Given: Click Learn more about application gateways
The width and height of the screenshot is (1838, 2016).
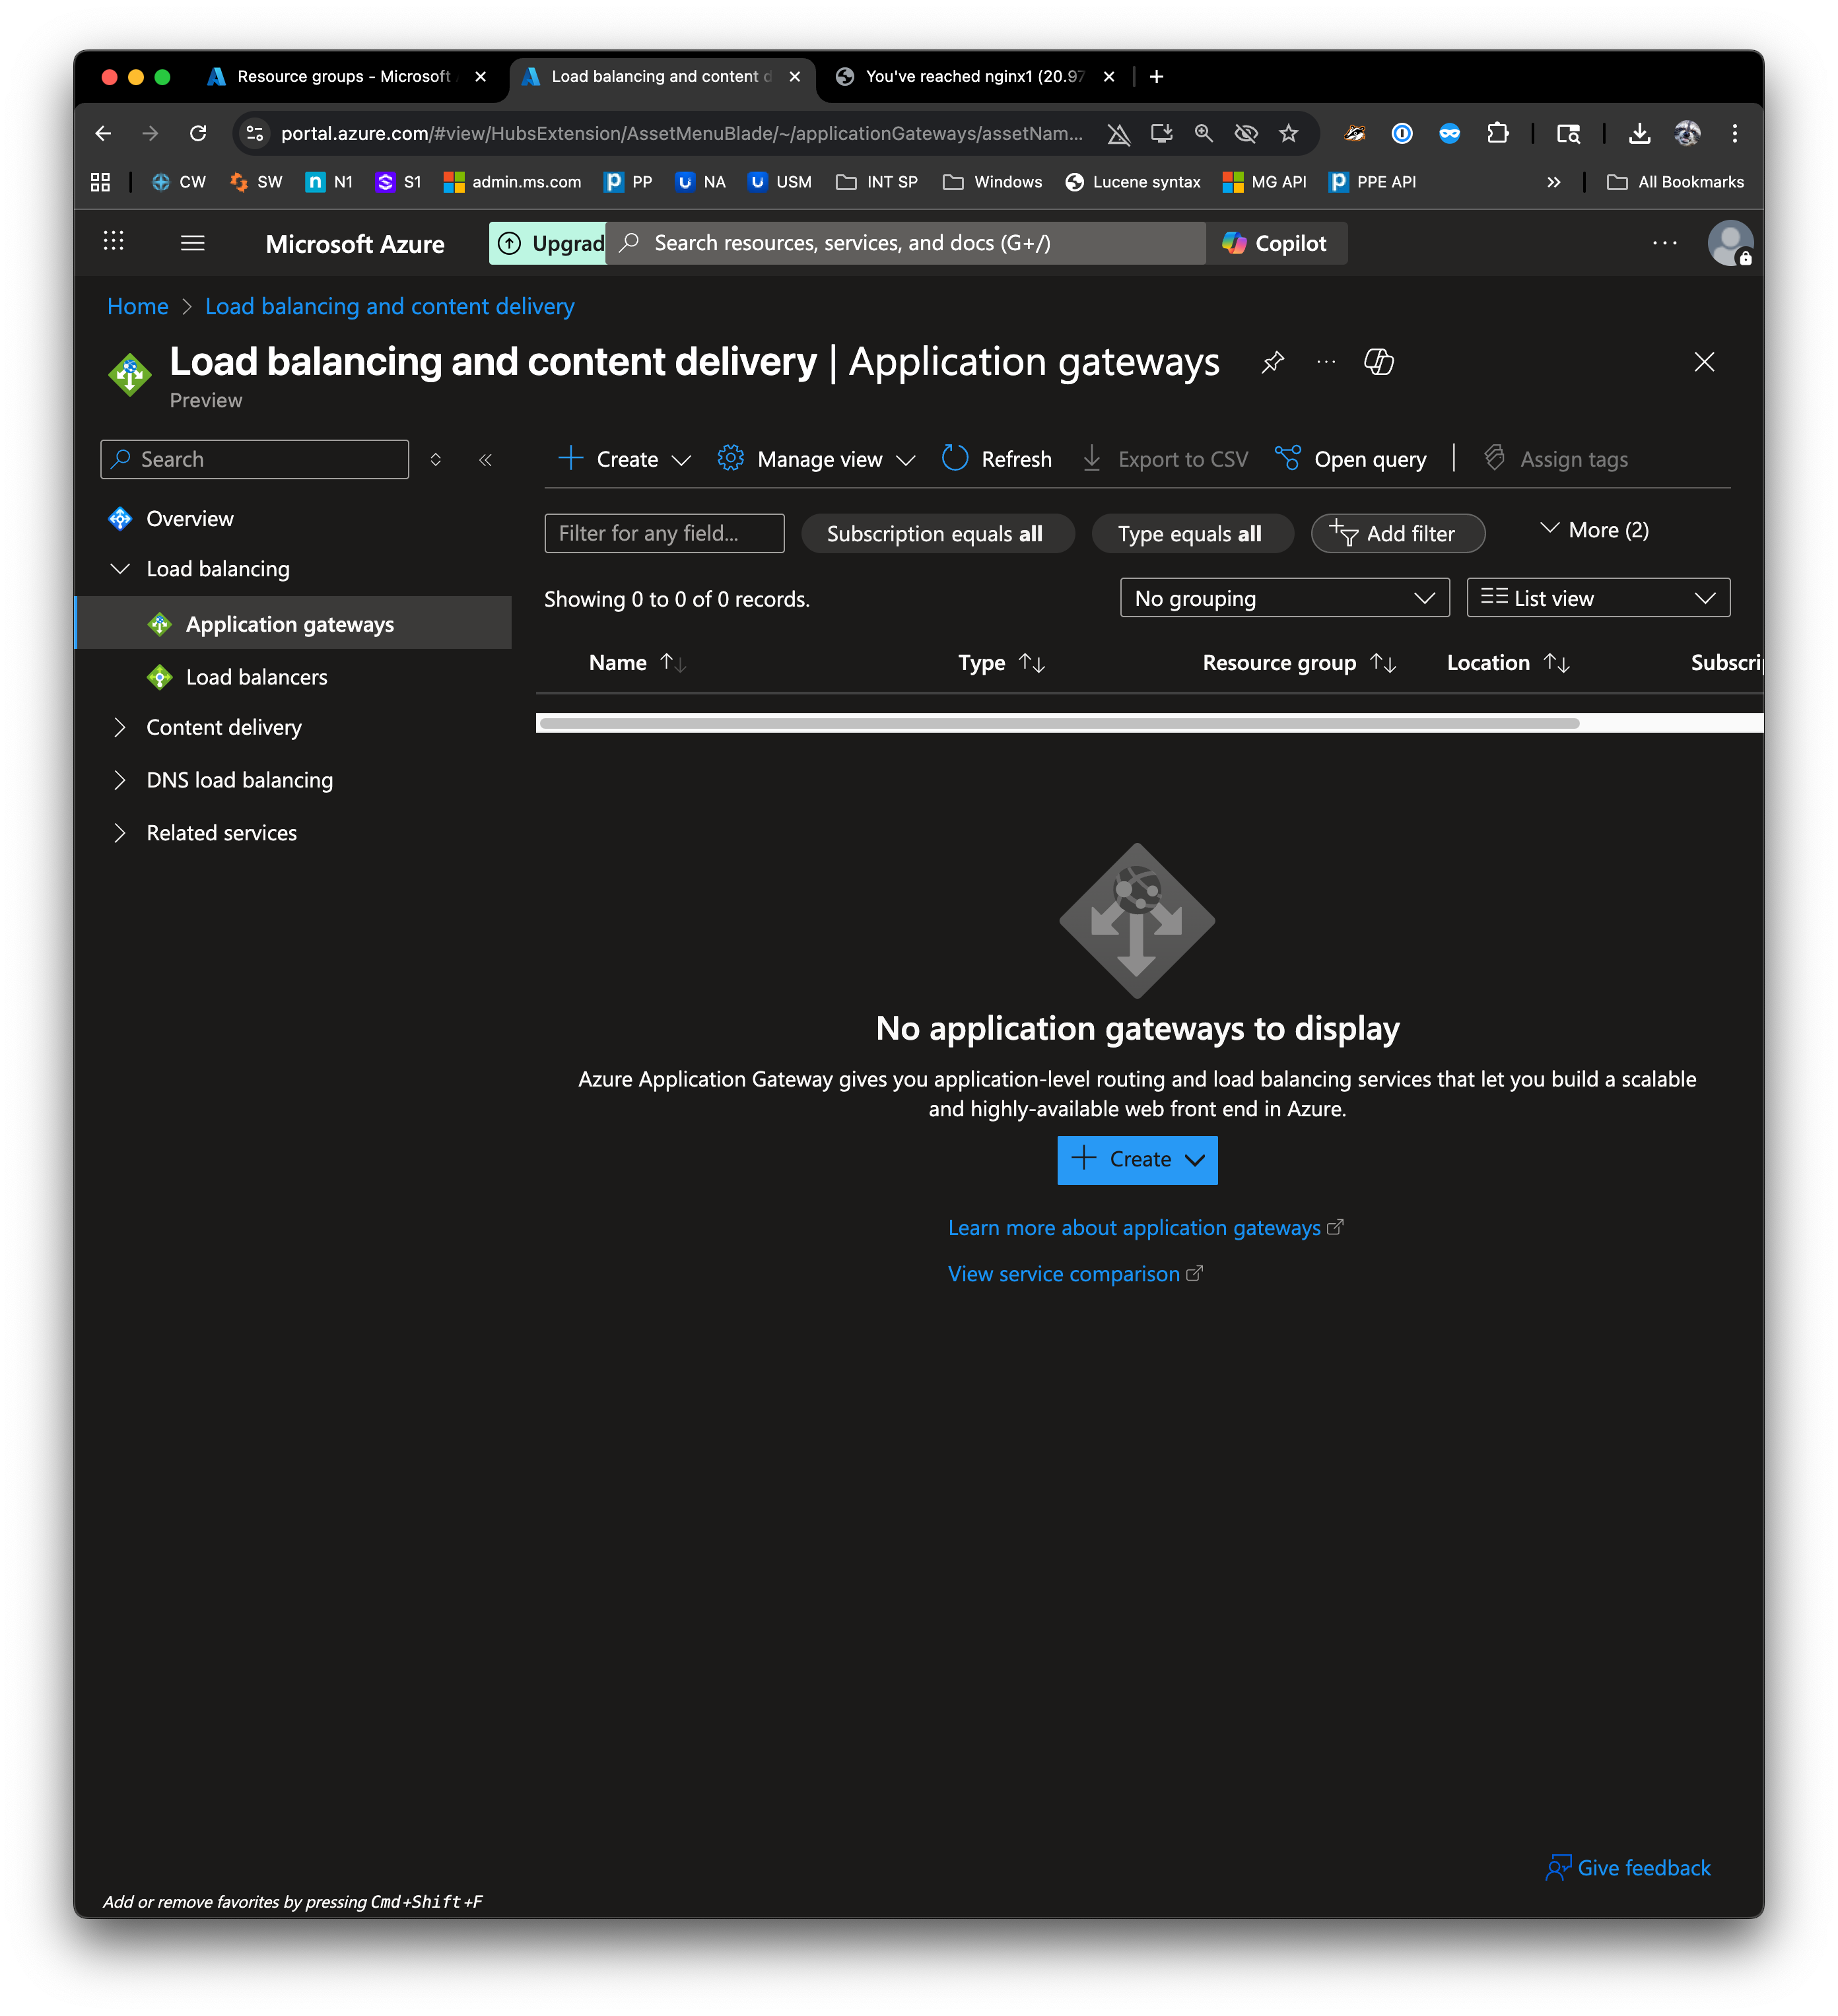Looking at the screenshot, I should [x=1134, y=1228].
